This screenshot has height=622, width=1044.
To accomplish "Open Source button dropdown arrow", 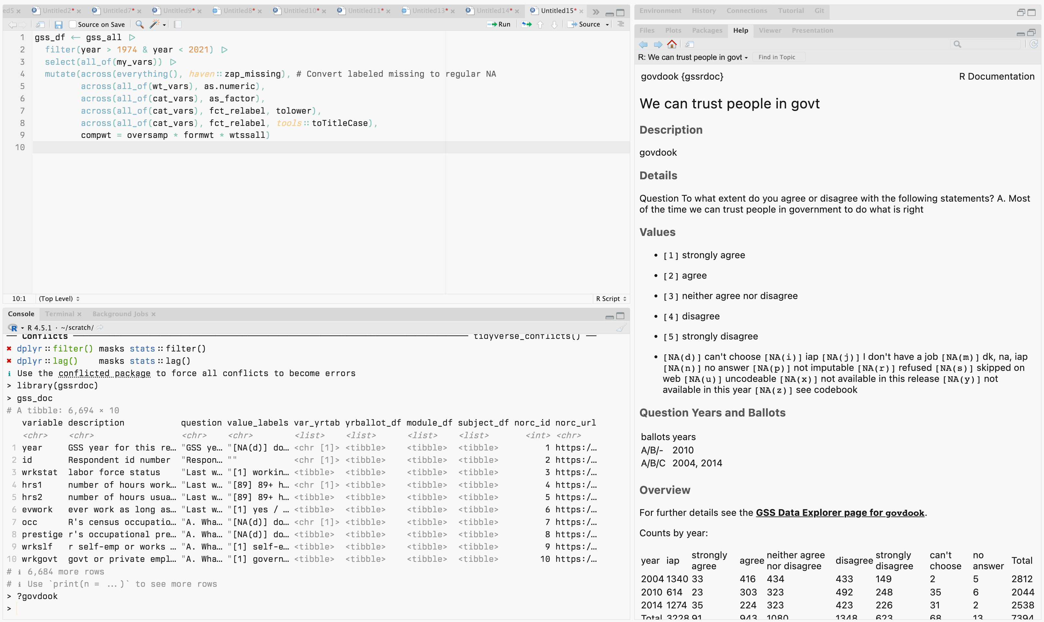I will [607, 25].
